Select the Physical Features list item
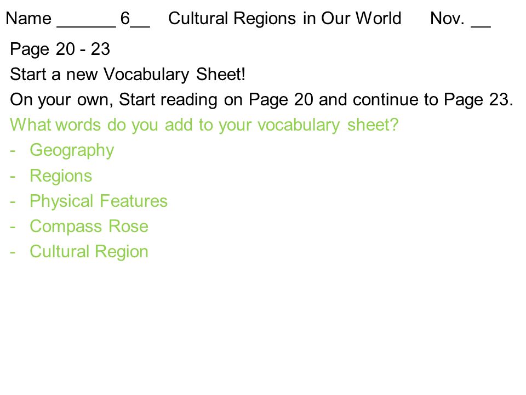 pos(99,201)
